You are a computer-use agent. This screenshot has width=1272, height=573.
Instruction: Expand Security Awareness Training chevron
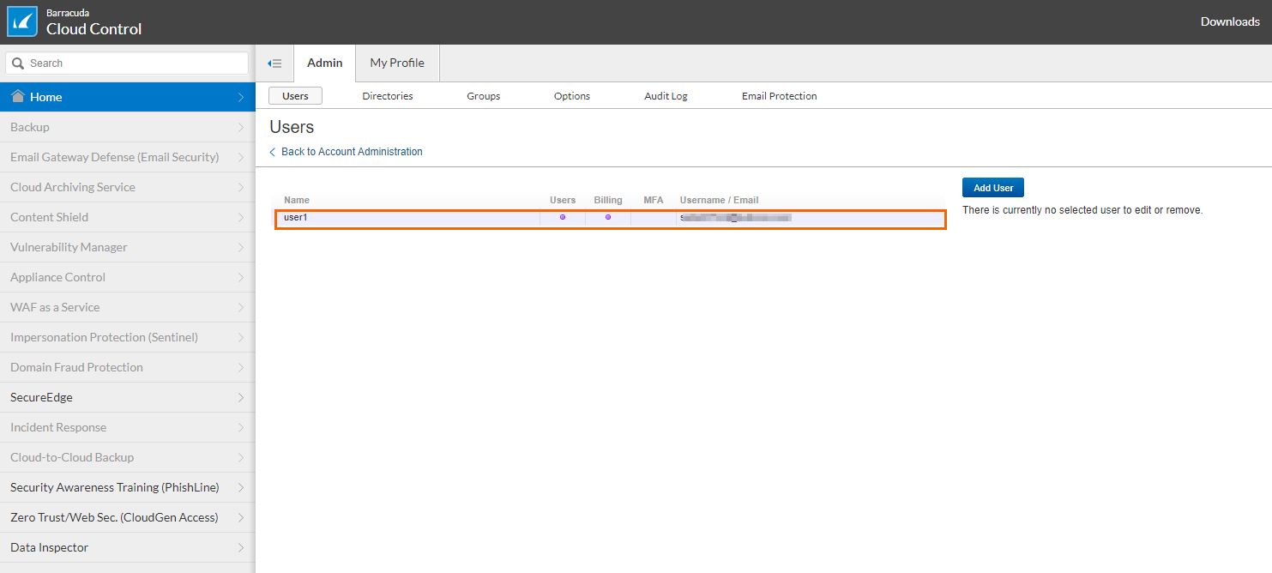point(241,488)
